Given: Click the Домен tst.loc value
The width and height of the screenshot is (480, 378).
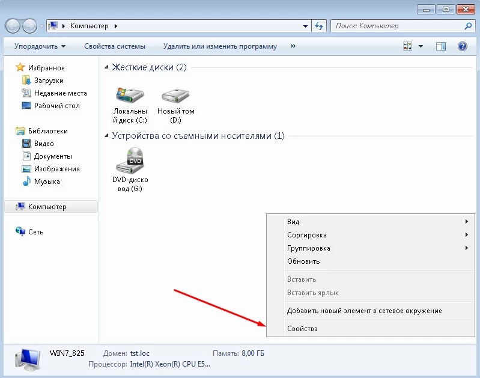Looking at the screenshot, I should [x=139, y=353].
